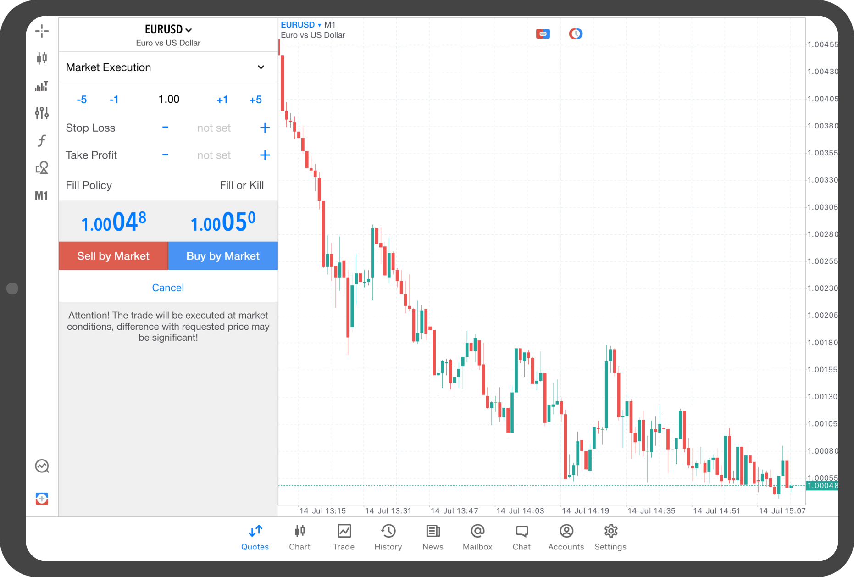This screenshot has height=577, width=854.
Task: Click the M1 timeframe button
Action: point(41,196)
